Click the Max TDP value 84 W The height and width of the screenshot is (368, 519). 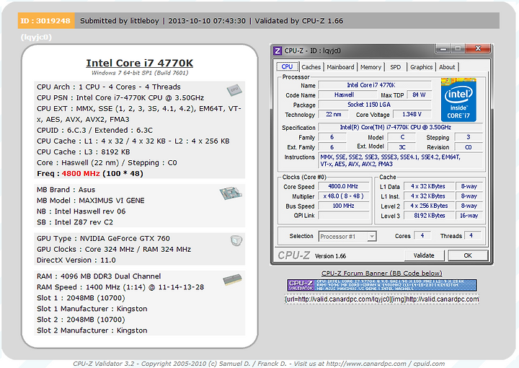pyautogui.click(x=419, y=95)
